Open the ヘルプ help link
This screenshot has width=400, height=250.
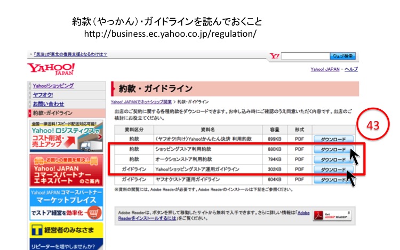[x=351, y=69]
